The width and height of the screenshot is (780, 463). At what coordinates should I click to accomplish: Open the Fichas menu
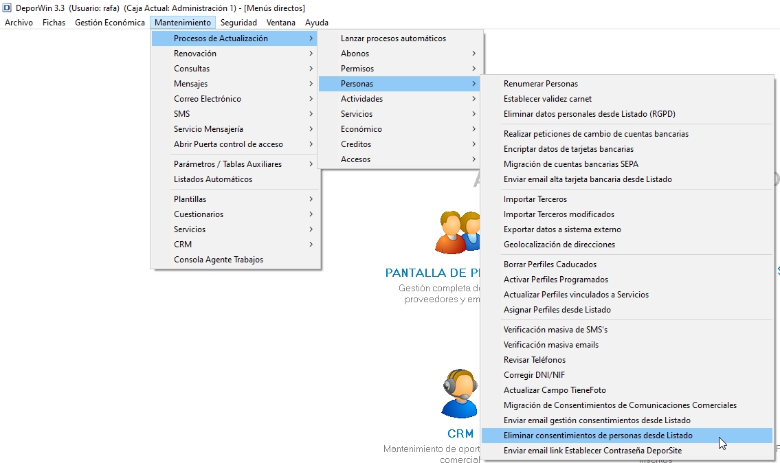pyautogui.click(x=54, y=23)
